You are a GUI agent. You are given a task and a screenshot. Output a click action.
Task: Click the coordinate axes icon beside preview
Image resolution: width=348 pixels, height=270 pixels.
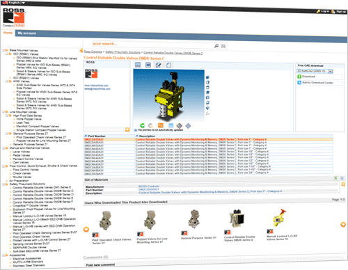point(207,113)
